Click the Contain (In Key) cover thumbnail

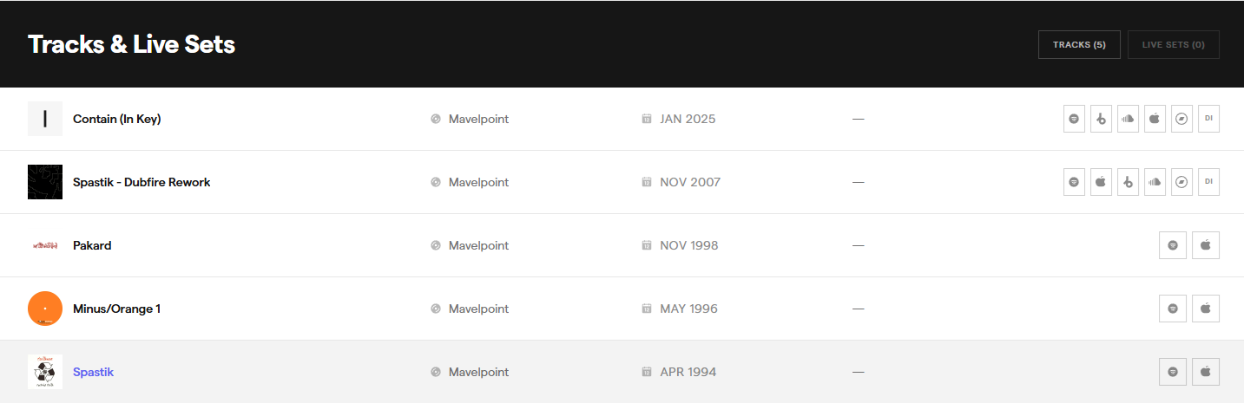(45, 119)
